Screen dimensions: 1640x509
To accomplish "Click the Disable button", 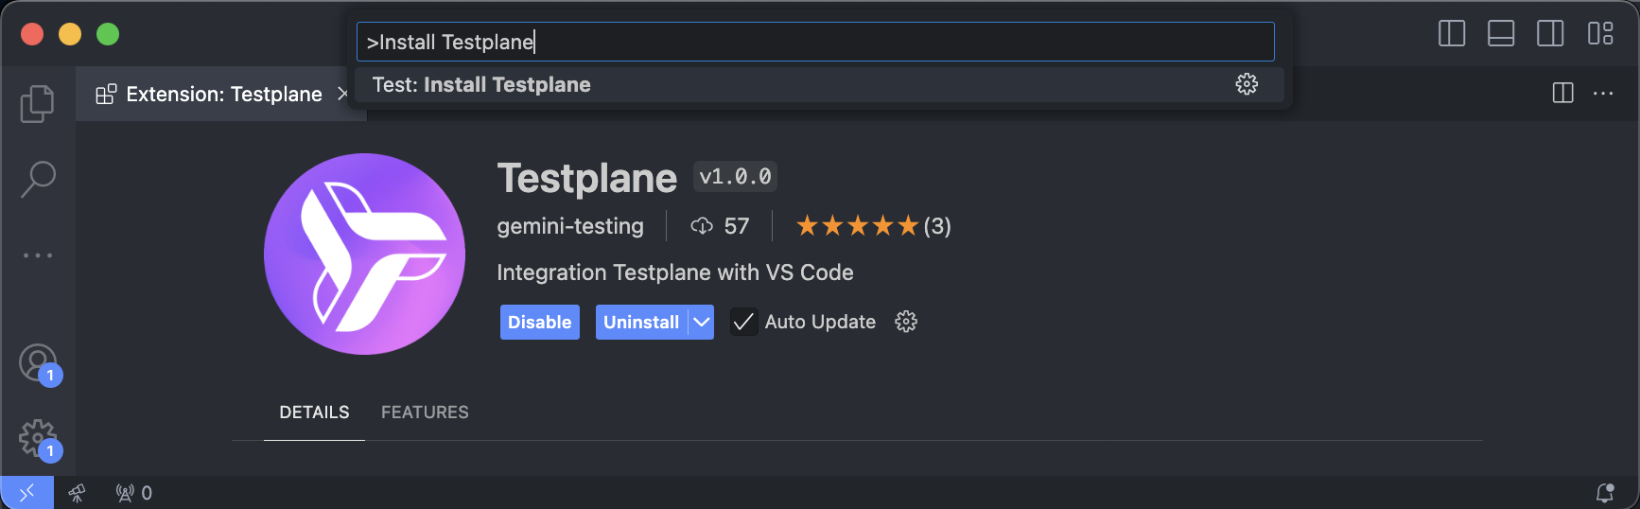I will tap(539, 322).
